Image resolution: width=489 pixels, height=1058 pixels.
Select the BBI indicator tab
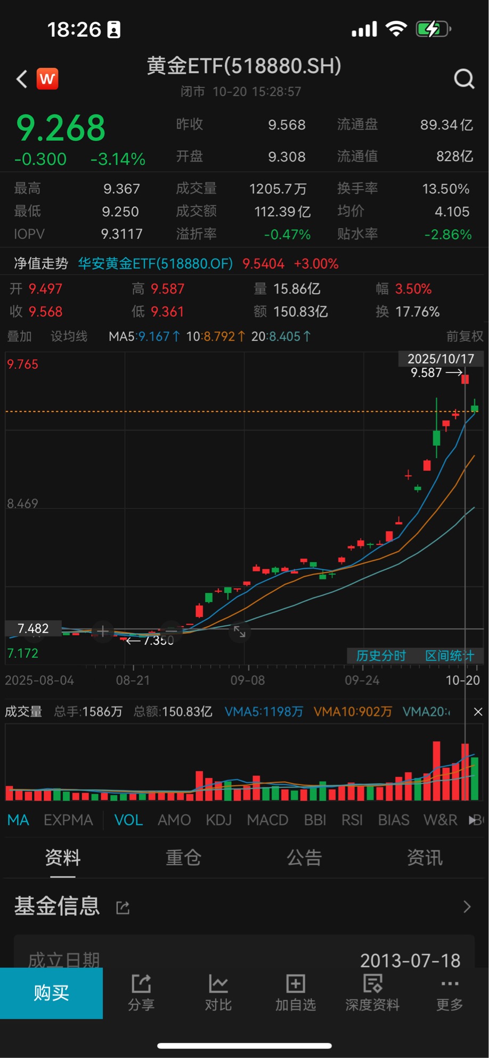[x=315, y=820]
